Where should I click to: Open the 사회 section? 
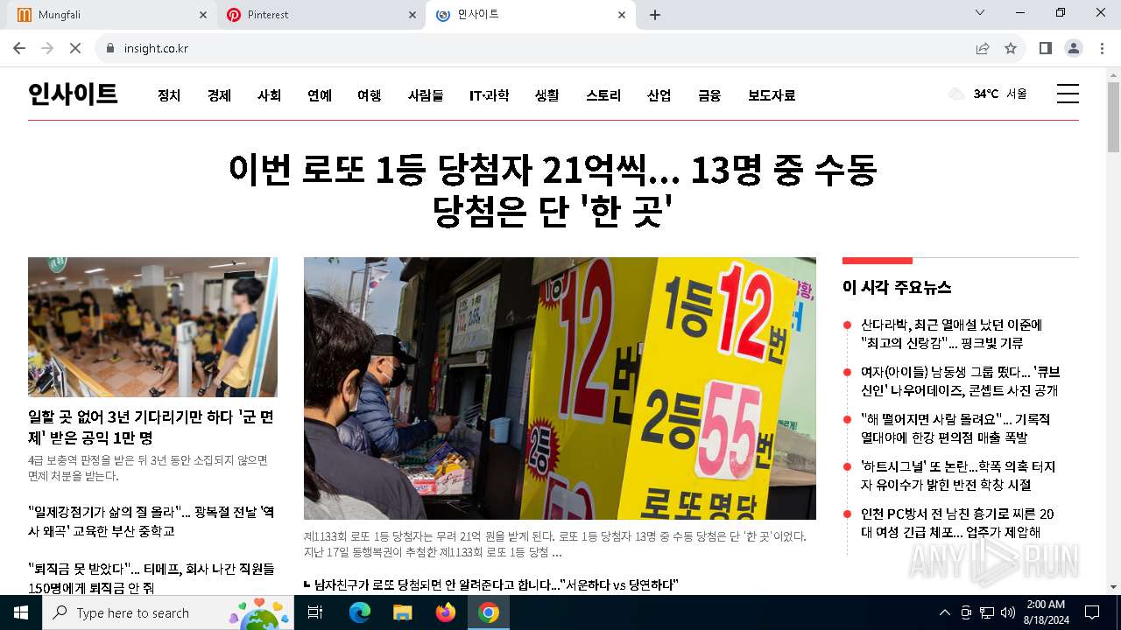[269, 95]
